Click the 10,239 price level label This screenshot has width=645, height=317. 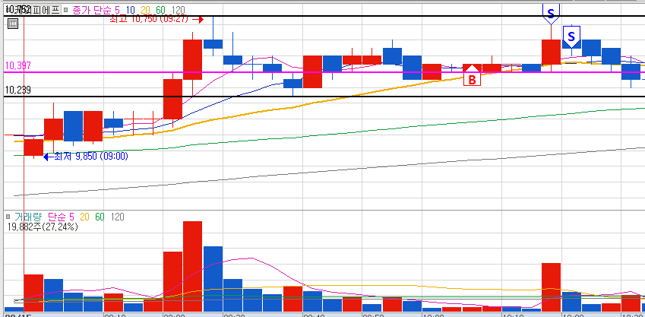[18, 90]
